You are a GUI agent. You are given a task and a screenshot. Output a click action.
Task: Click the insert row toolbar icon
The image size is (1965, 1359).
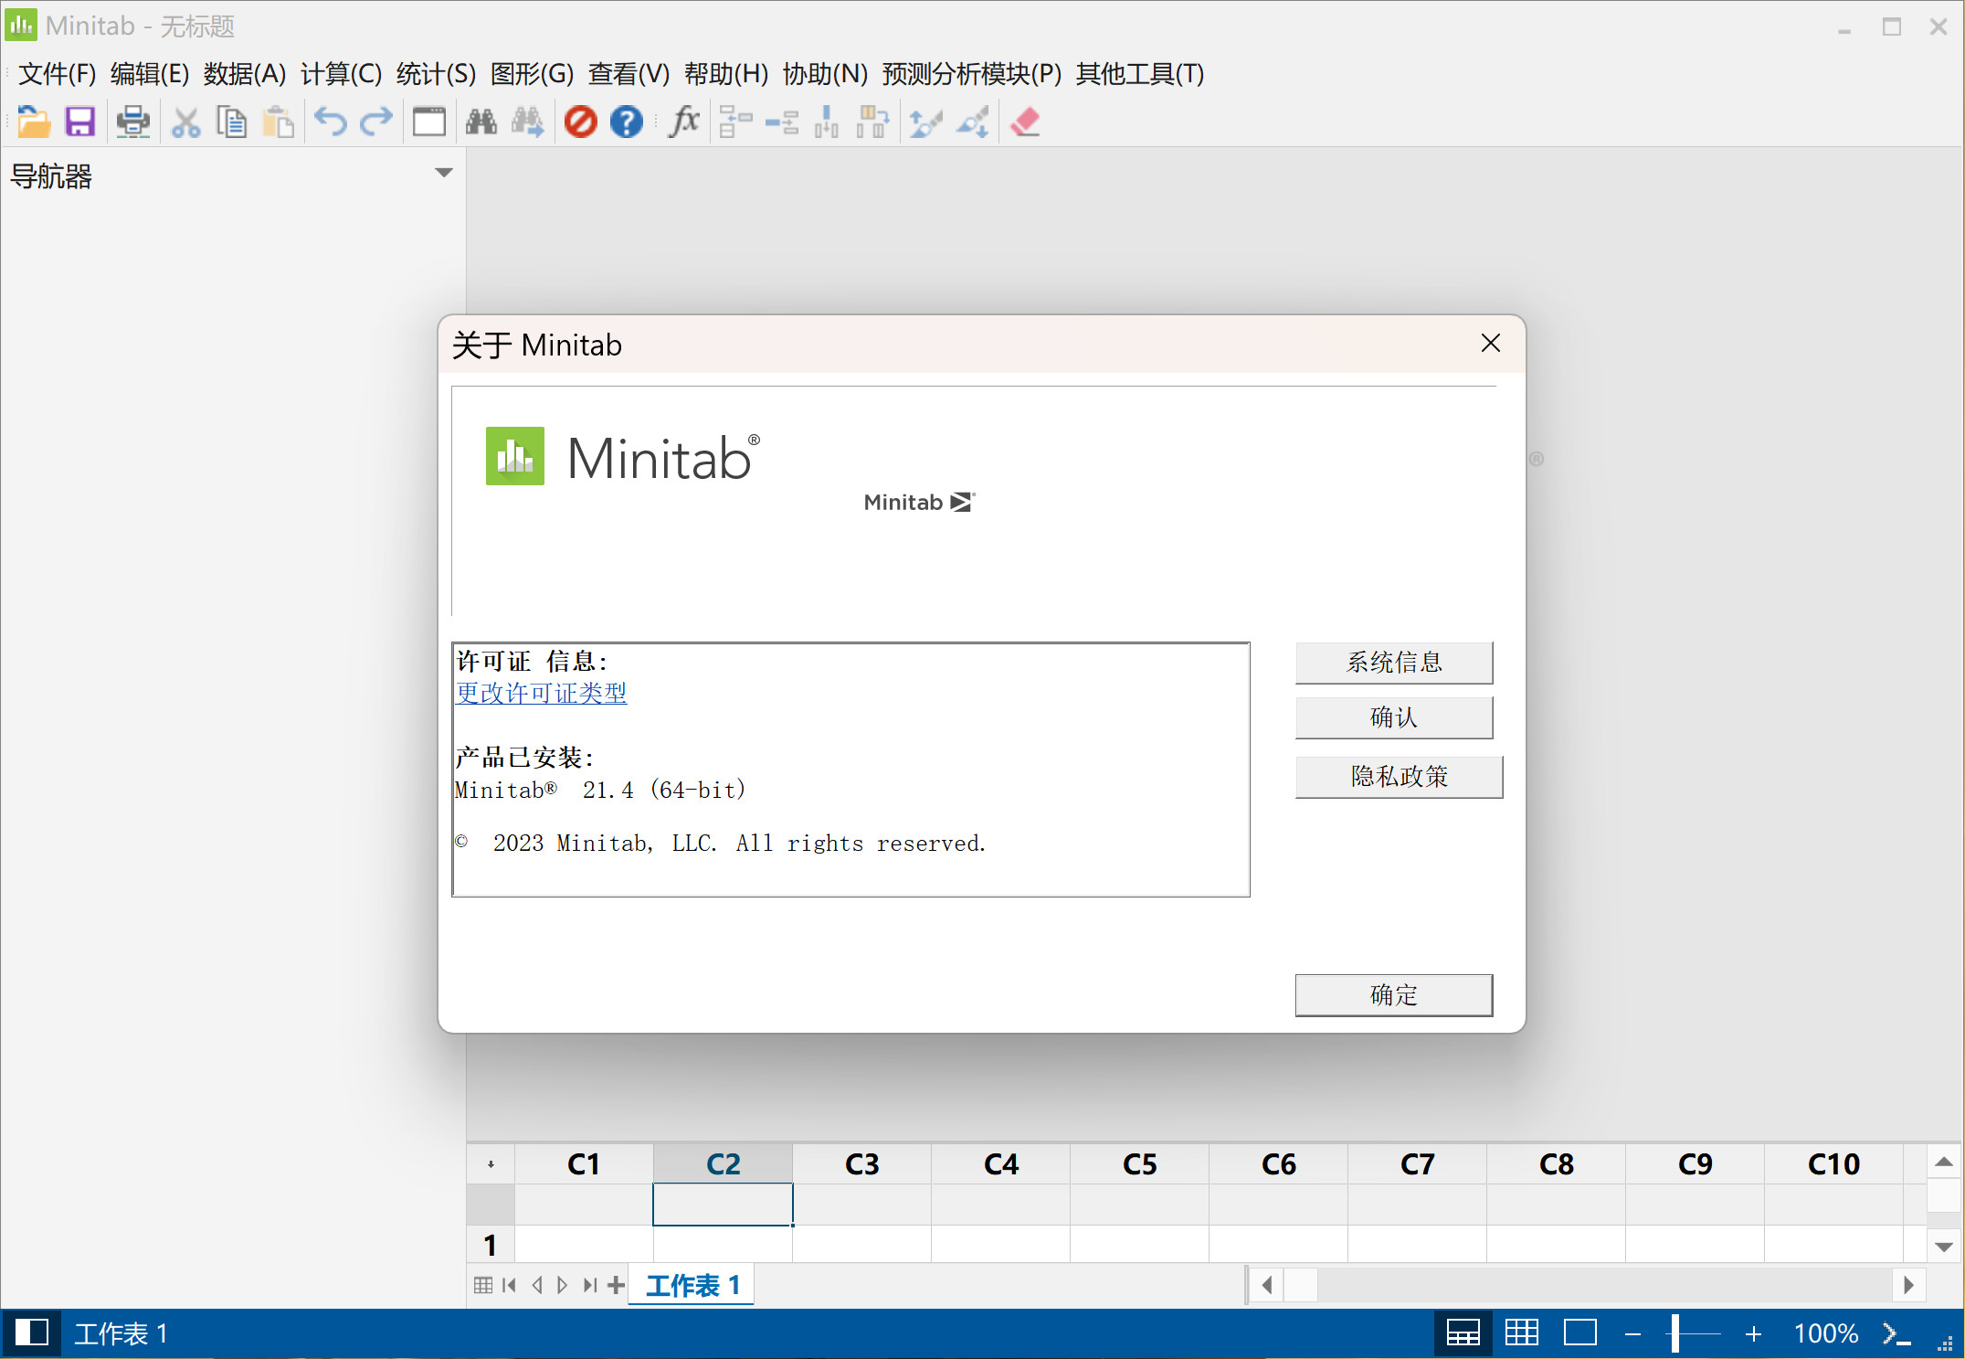pos(782,122)
